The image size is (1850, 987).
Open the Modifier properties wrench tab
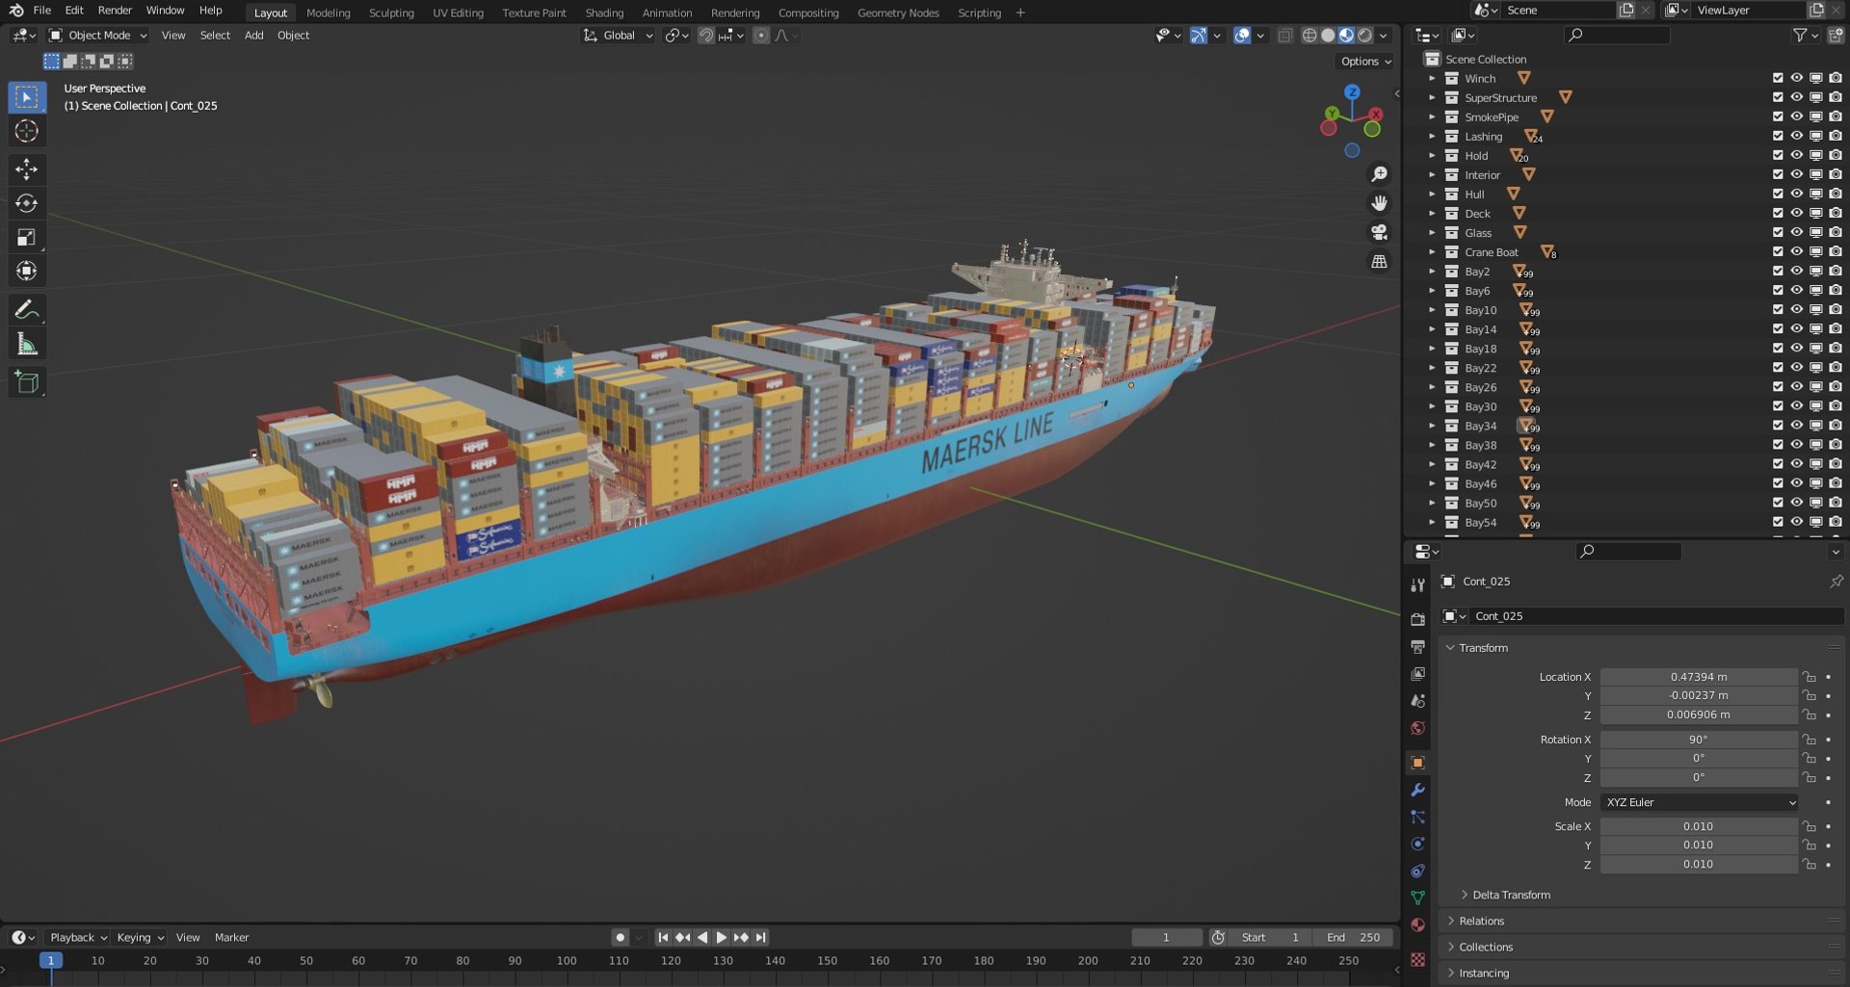click(1417, 790)
